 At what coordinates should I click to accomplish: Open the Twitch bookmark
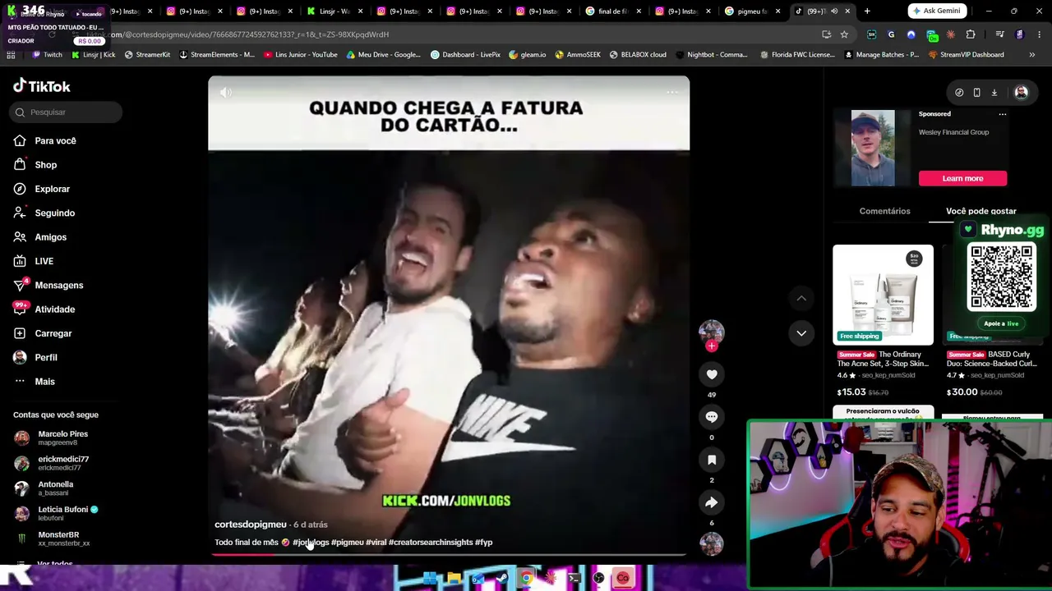tap(47, 55)
